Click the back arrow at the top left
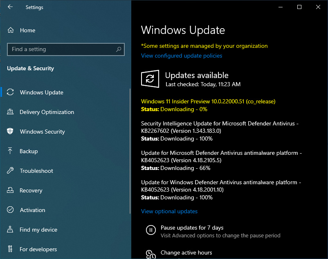Viewport: 328px width, 259px height. point(10,7)
